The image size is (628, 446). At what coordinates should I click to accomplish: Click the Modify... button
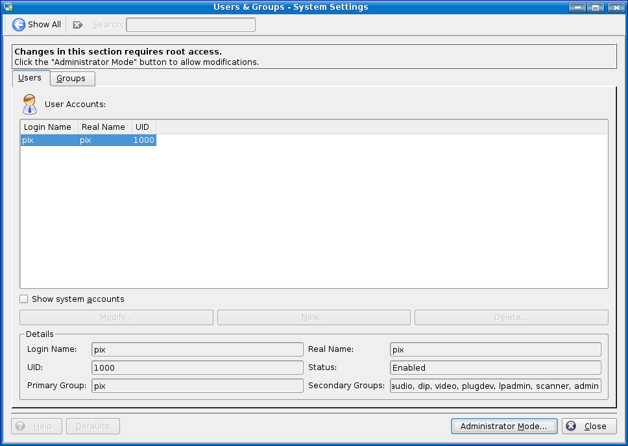click(116, 317)
